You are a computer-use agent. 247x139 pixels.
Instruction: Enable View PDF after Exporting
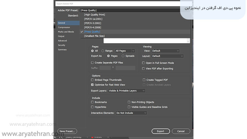pos(143,68)
